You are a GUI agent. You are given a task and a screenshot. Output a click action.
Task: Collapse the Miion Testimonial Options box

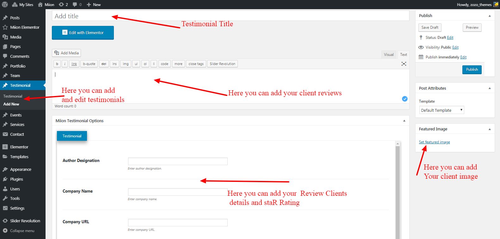click(404, 121)
